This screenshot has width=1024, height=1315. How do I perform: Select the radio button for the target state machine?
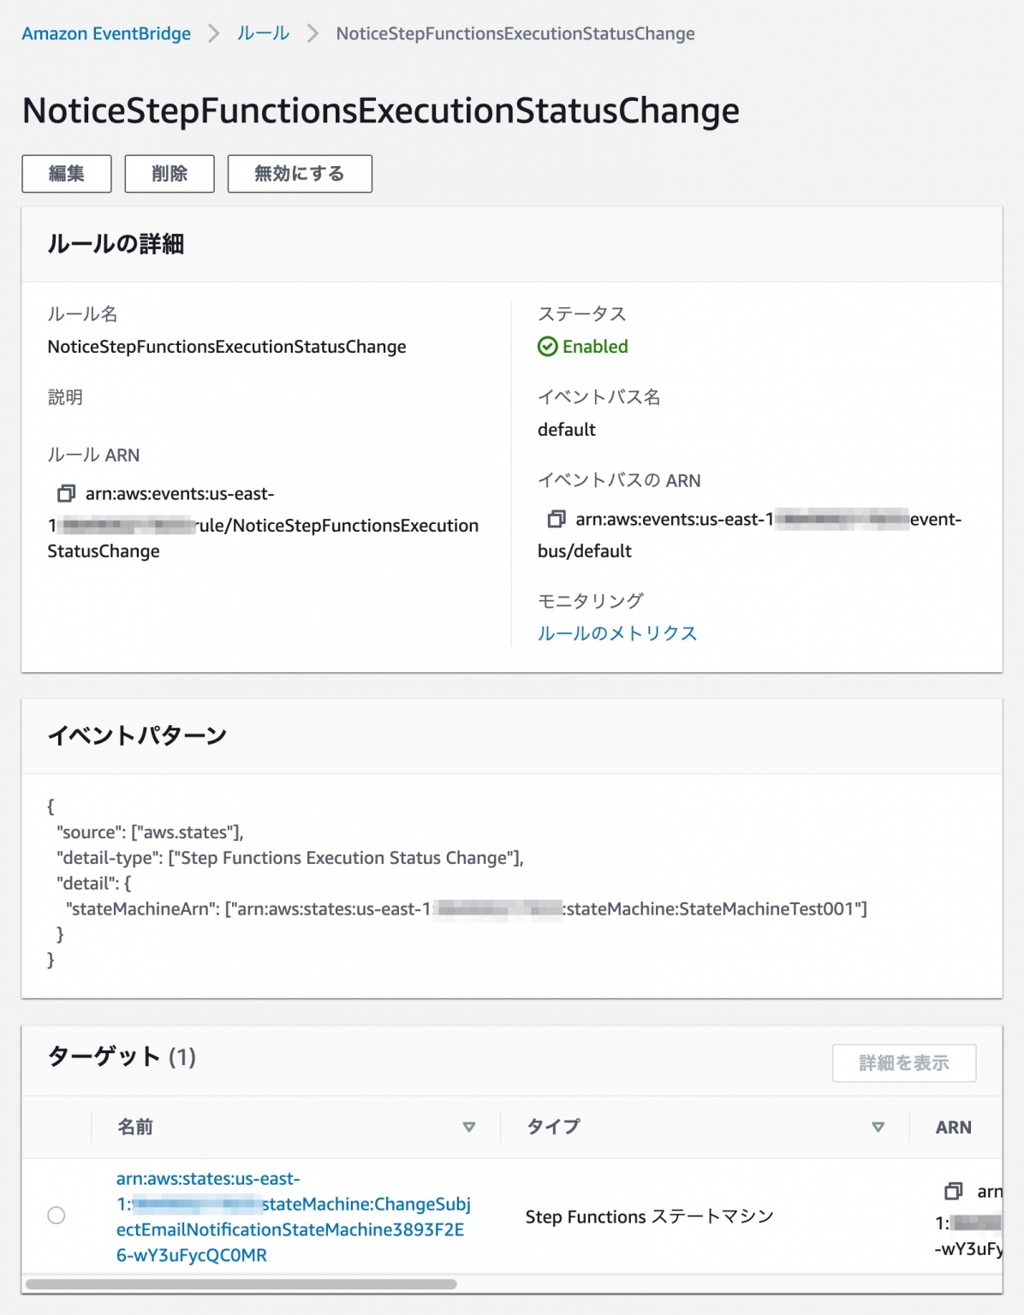click(x=56, y=1213)
